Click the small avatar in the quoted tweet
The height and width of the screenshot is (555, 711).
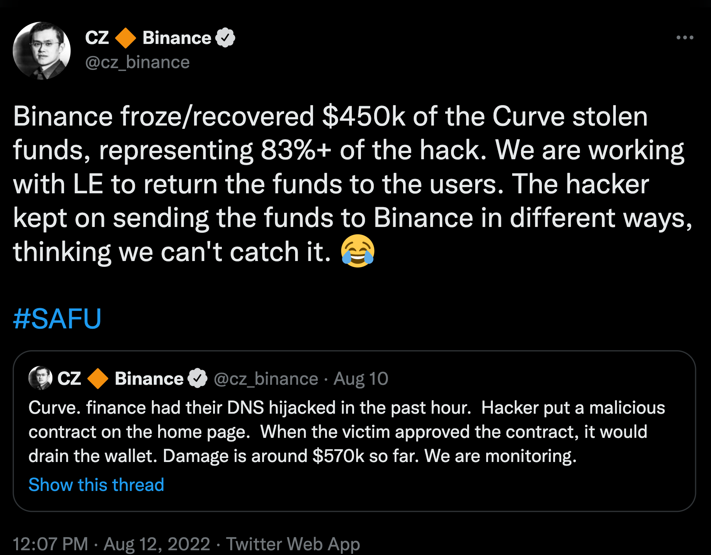point(40,379)
